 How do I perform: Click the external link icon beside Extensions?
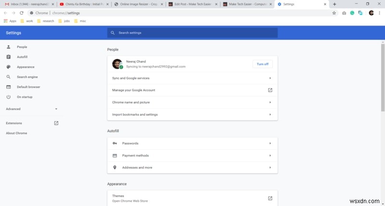[x=56, y=123]
